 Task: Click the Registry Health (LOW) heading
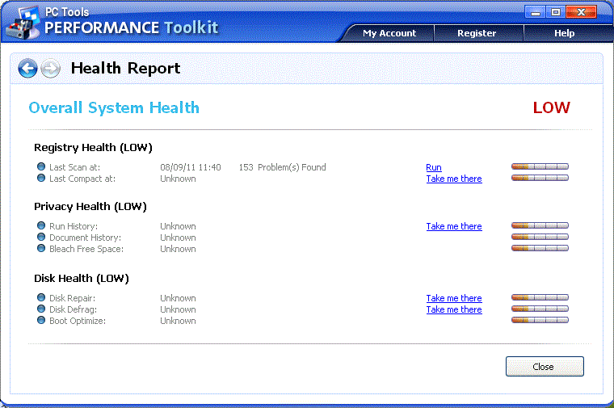(x=93, y=148)
